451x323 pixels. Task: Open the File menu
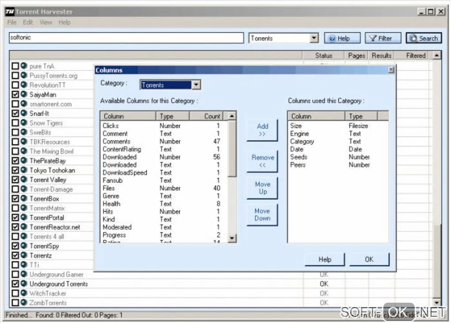(x=12, y=22)
